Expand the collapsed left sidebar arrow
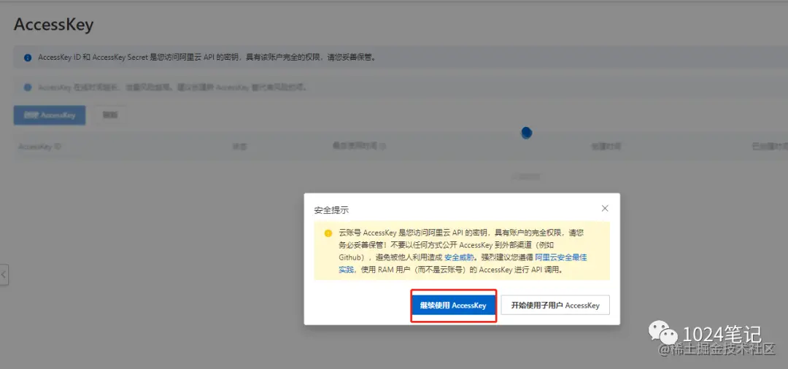Image resolution: width=788 pixels, height=369 pixels. [4, 275]
